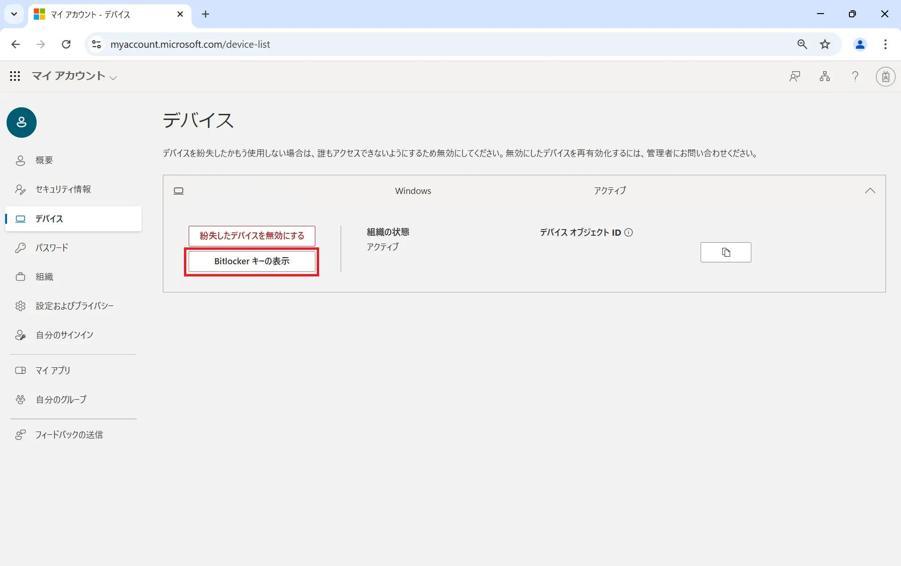Click the copy device object ID button
Screen dimensions: 901x566
[x=725, y=253]
